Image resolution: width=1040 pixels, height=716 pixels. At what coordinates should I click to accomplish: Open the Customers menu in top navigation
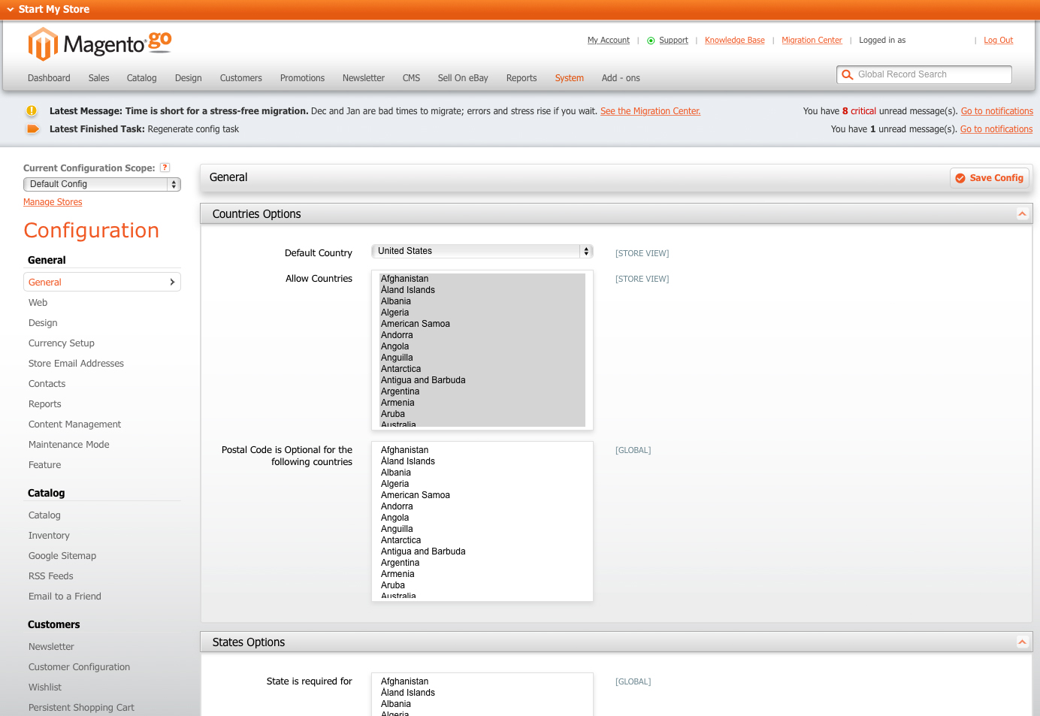pos(241,78)
